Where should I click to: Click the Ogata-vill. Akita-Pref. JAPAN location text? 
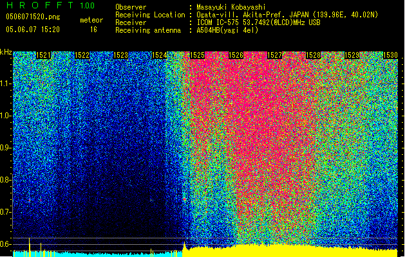point(287,15)
